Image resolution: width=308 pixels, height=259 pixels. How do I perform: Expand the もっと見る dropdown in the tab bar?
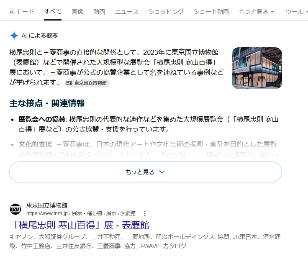(x=256, y=12)
